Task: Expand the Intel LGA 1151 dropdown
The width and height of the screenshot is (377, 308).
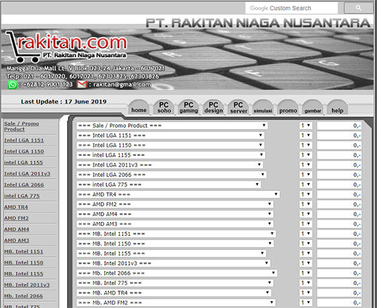Action: [170, 135]
